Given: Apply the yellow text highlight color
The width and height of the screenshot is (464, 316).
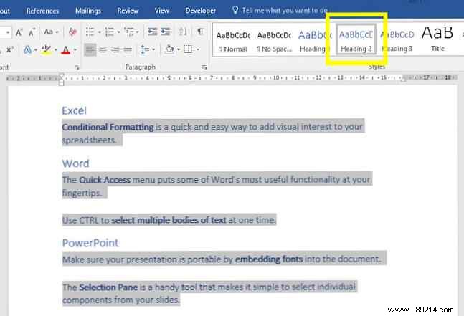Looking at the screenshot, I should (46, 49).
